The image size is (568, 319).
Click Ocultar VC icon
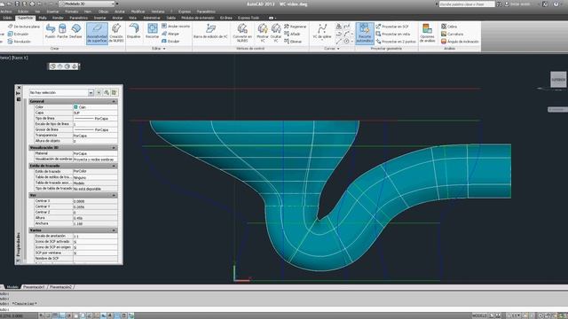tap(276, 34)
